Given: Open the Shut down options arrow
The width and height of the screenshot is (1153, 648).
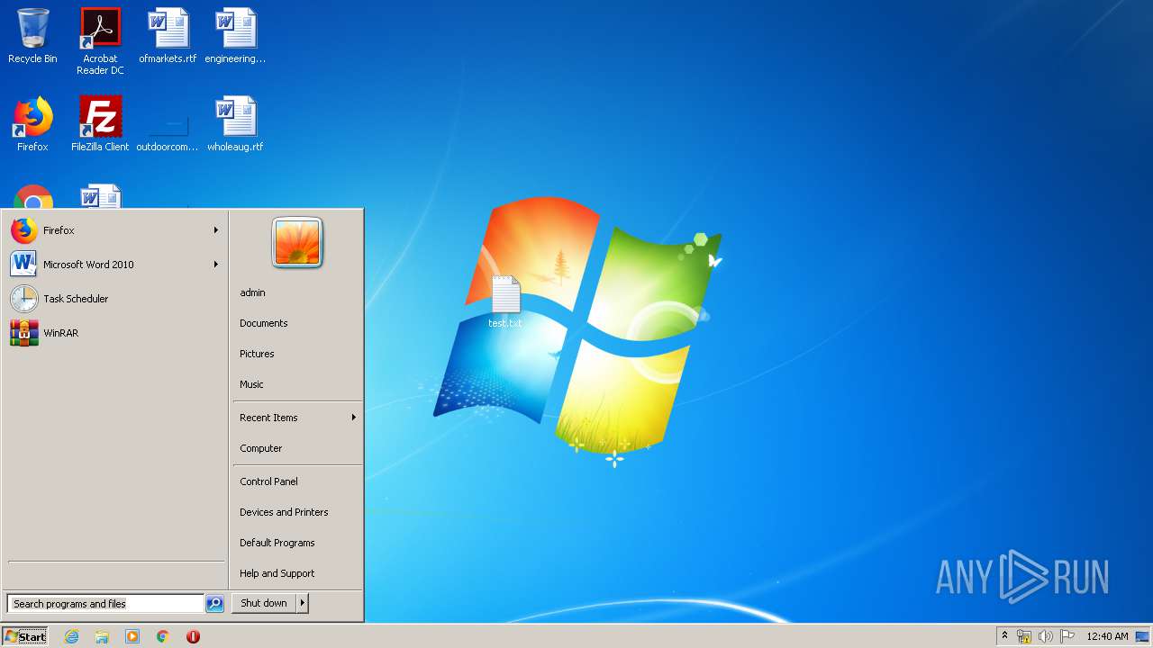Looking at the screenshot, I should coord(303,603).
